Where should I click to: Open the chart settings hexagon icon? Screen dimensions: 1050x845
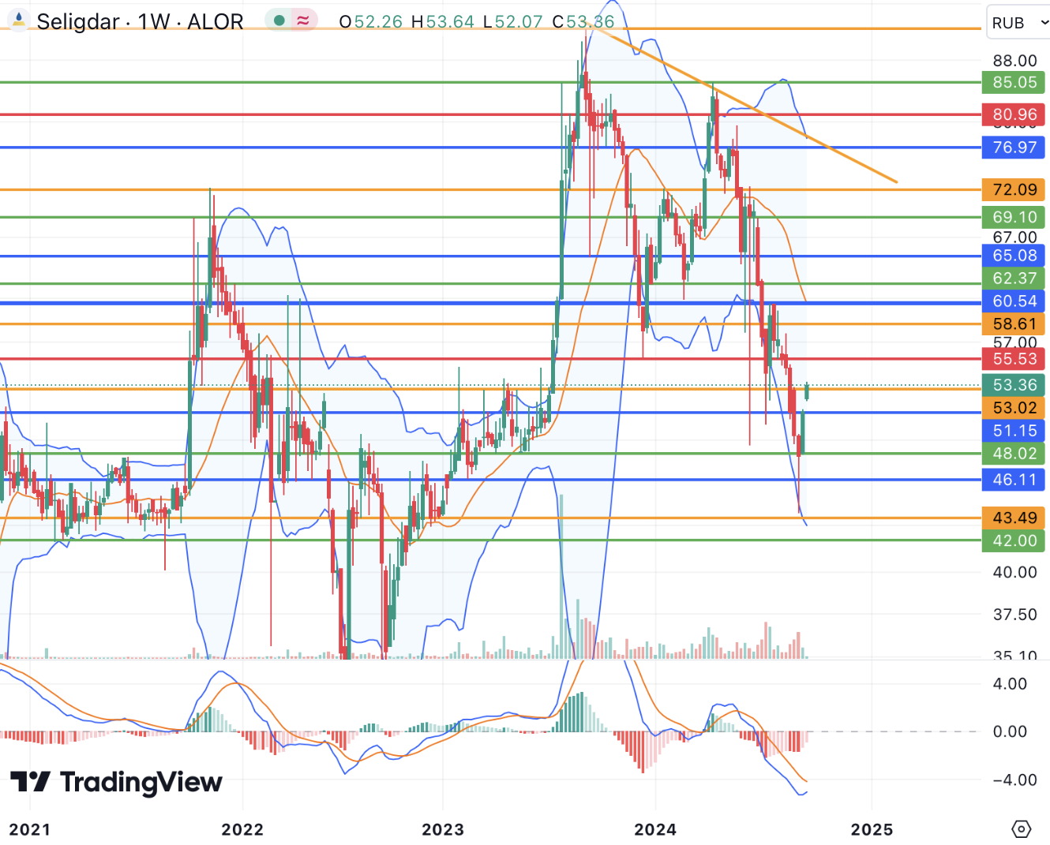pyautogui.click(x=1021, y=829)
